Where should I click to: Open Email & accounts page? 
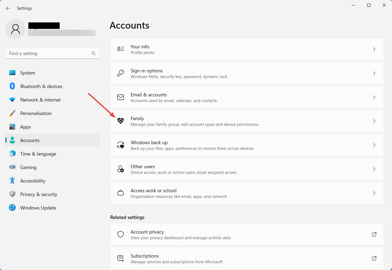tap(247, 97)
